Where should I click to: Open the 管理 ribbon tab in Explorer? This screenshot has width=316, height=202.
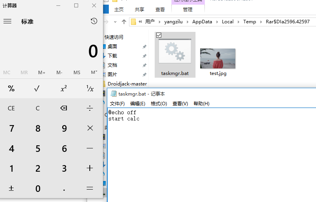point(188,9)
